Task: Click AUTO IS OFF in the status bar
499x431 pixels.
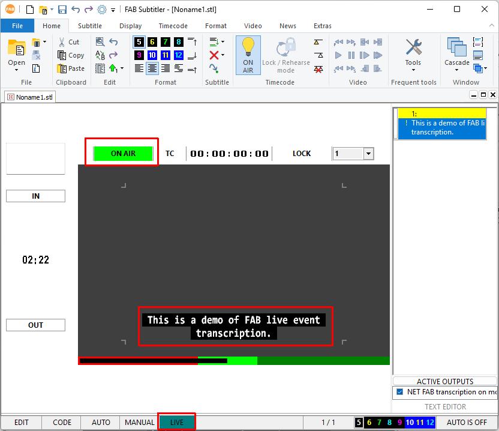Action: 467,423
